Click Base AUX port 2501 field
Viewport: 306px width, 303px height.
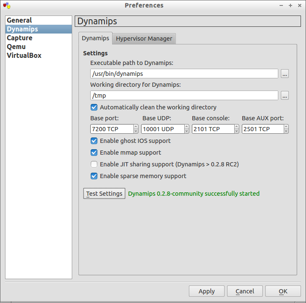tap(263, 129)
